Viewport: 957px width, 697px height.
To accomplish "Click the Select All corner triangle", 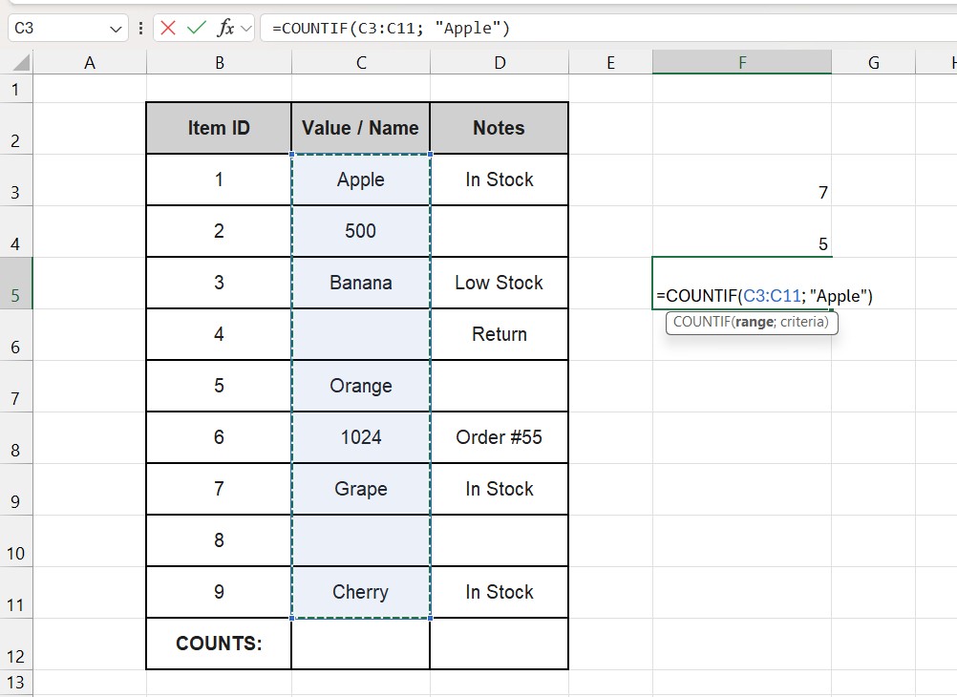I will (x=19, y=63).
